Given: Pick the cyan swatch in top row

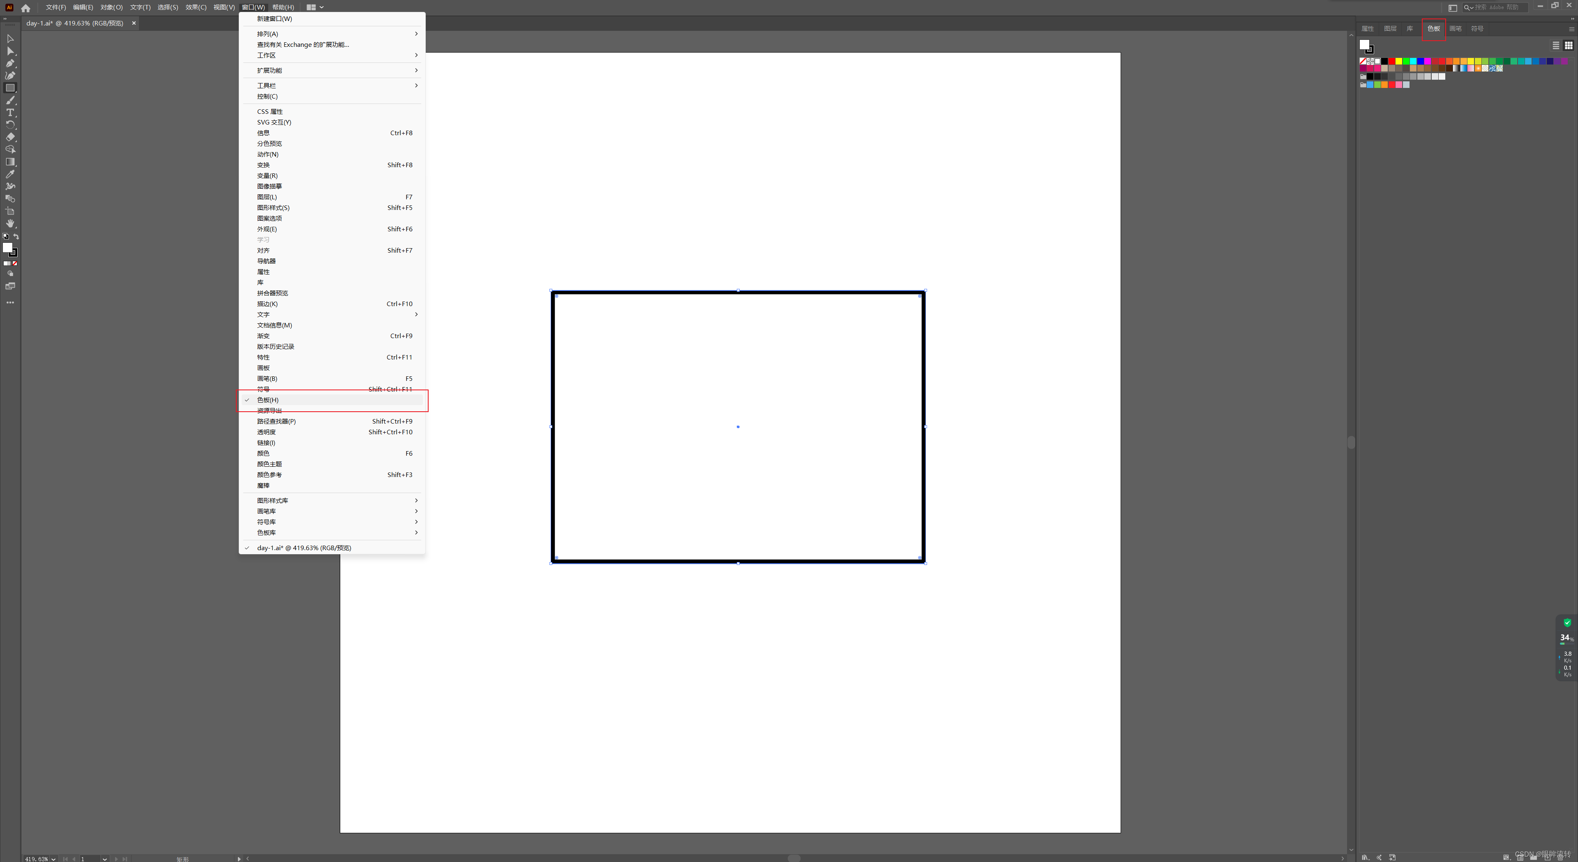Looking at the screenshot, I should 1413,61.
